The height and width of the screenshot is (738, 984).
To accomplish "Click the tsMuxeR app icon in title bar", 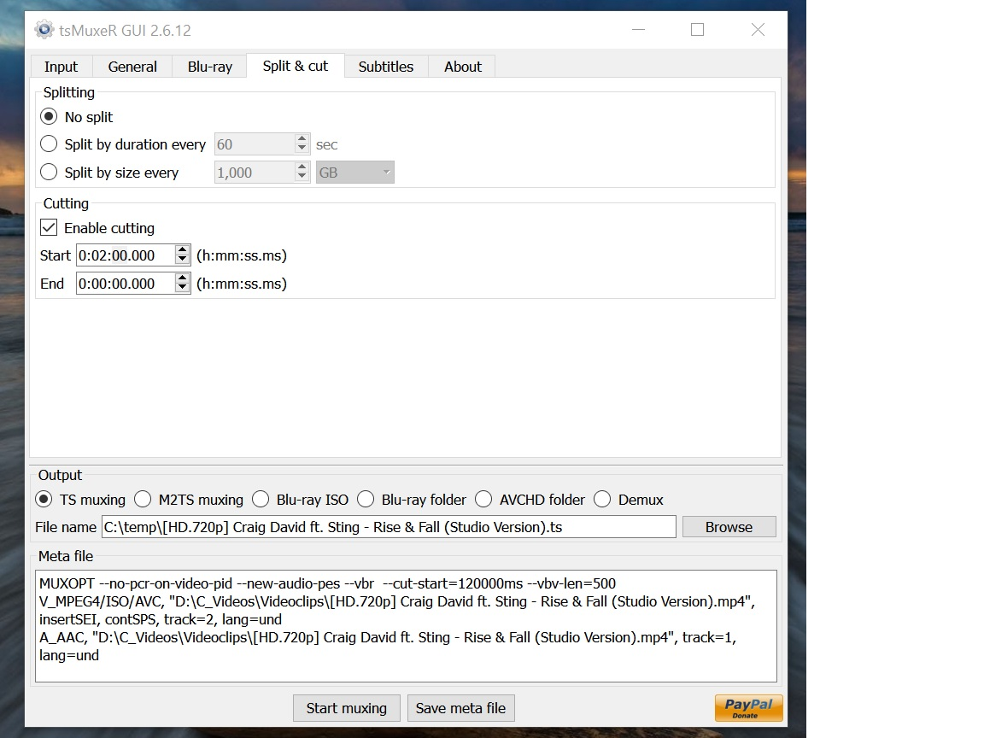I will tap(44, 30).
